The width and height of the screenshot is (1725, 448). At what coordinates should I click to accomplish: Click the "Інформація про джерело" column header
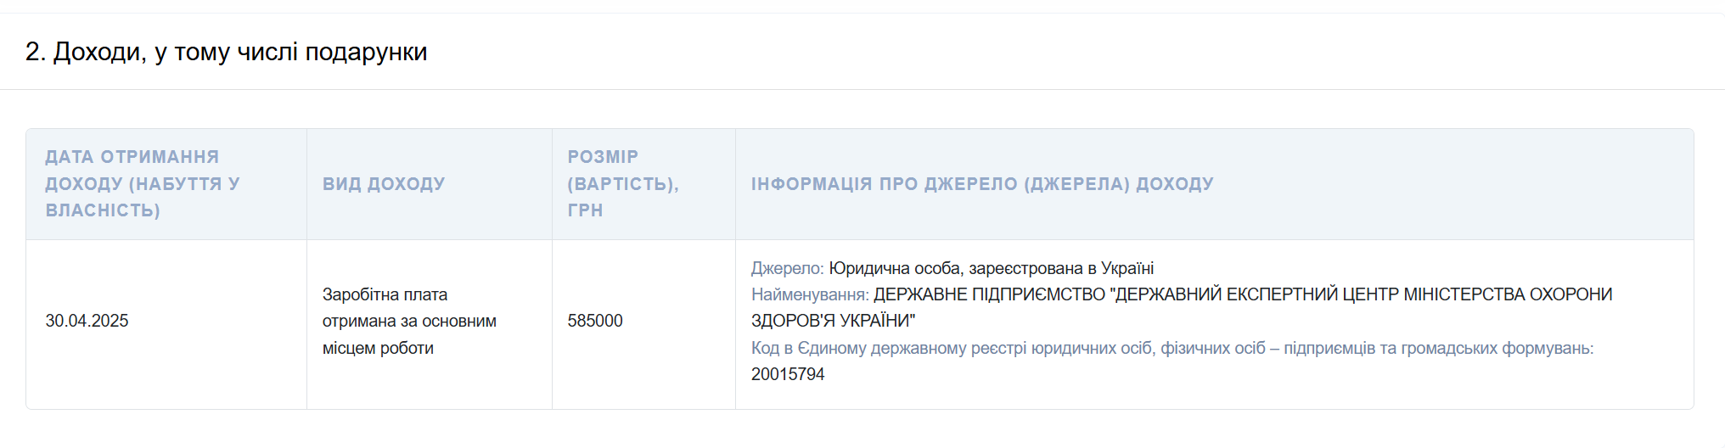tap(982, 184)
